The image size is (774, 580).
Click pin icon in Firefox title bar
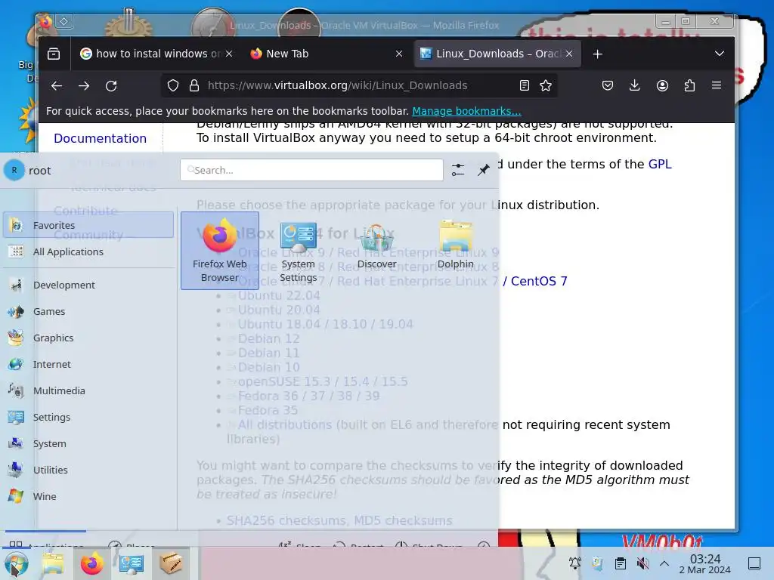(64, 22)
